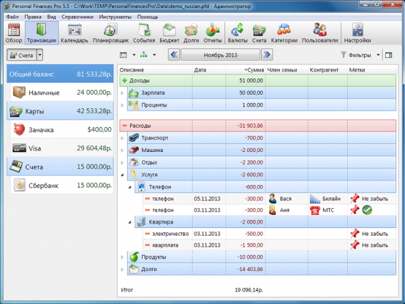405x304 pixels.
Task: Click the red pin on электричество row
Action: point(355,234)
